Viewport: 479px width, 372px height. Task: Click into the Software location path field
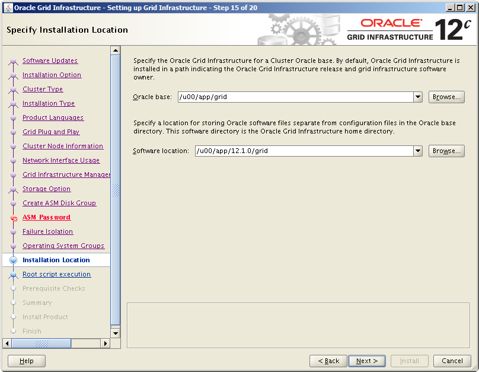[303, 151]
